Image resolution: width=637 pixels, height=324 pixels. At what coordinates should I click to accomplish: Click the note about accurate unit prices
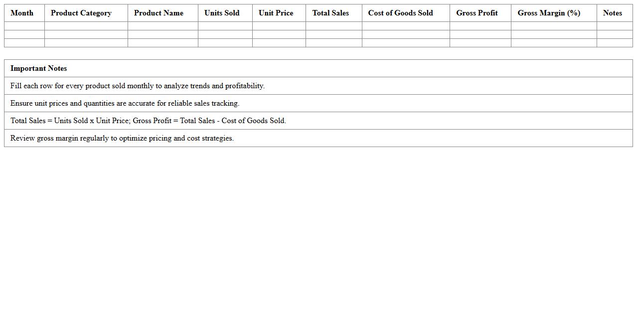[x=125, y=103]
